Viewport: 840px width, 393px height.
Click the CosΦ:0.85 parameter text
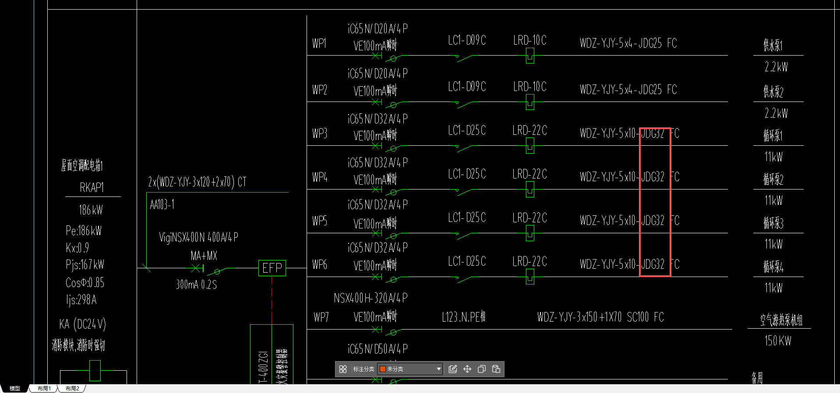85,282
